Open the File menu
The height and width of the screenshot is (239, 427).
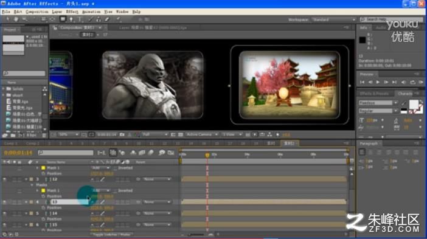[5, 12]
